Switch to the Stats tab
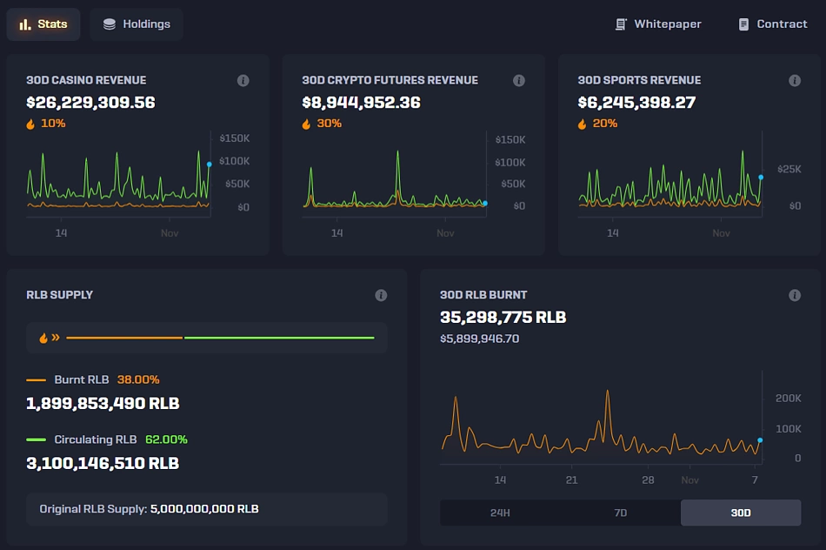The image size is (826, 550). click(43, 24)
